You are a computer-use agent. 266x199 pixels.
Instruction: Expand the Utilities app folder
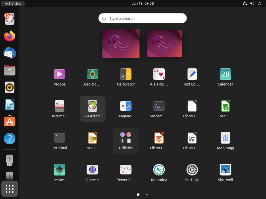click(x=126, y=141)
